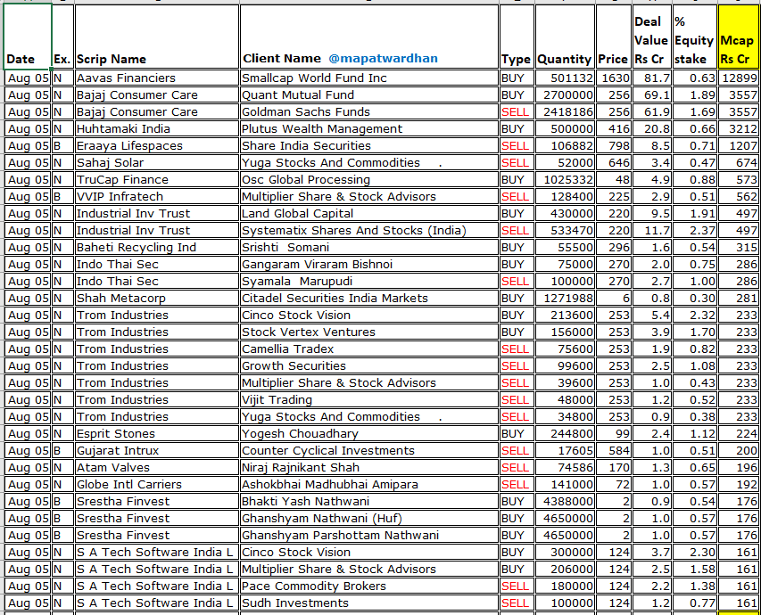761x615 pixels.
Task: Select Atam Valves scrip cell
Action: point(157,468)
